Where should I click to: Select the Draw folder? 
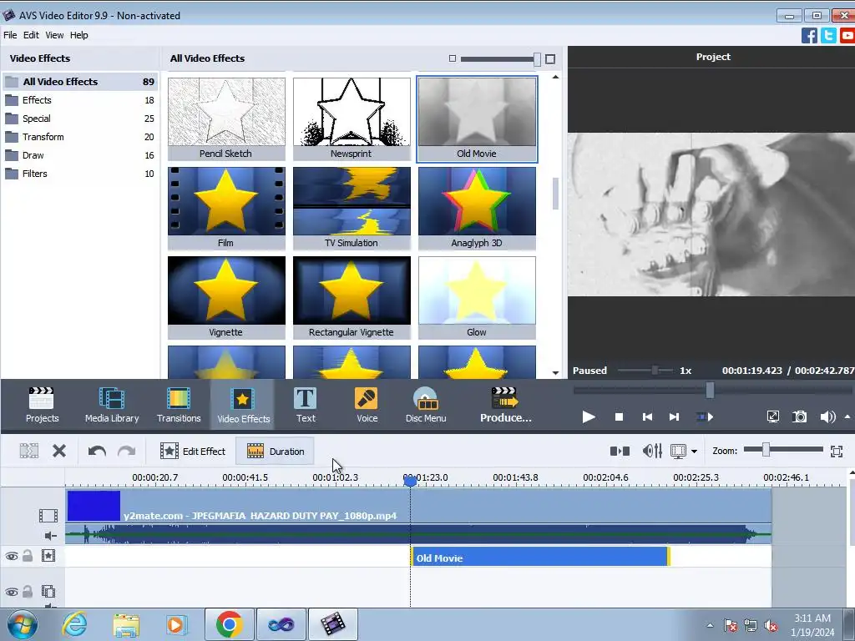coord(80,155)
